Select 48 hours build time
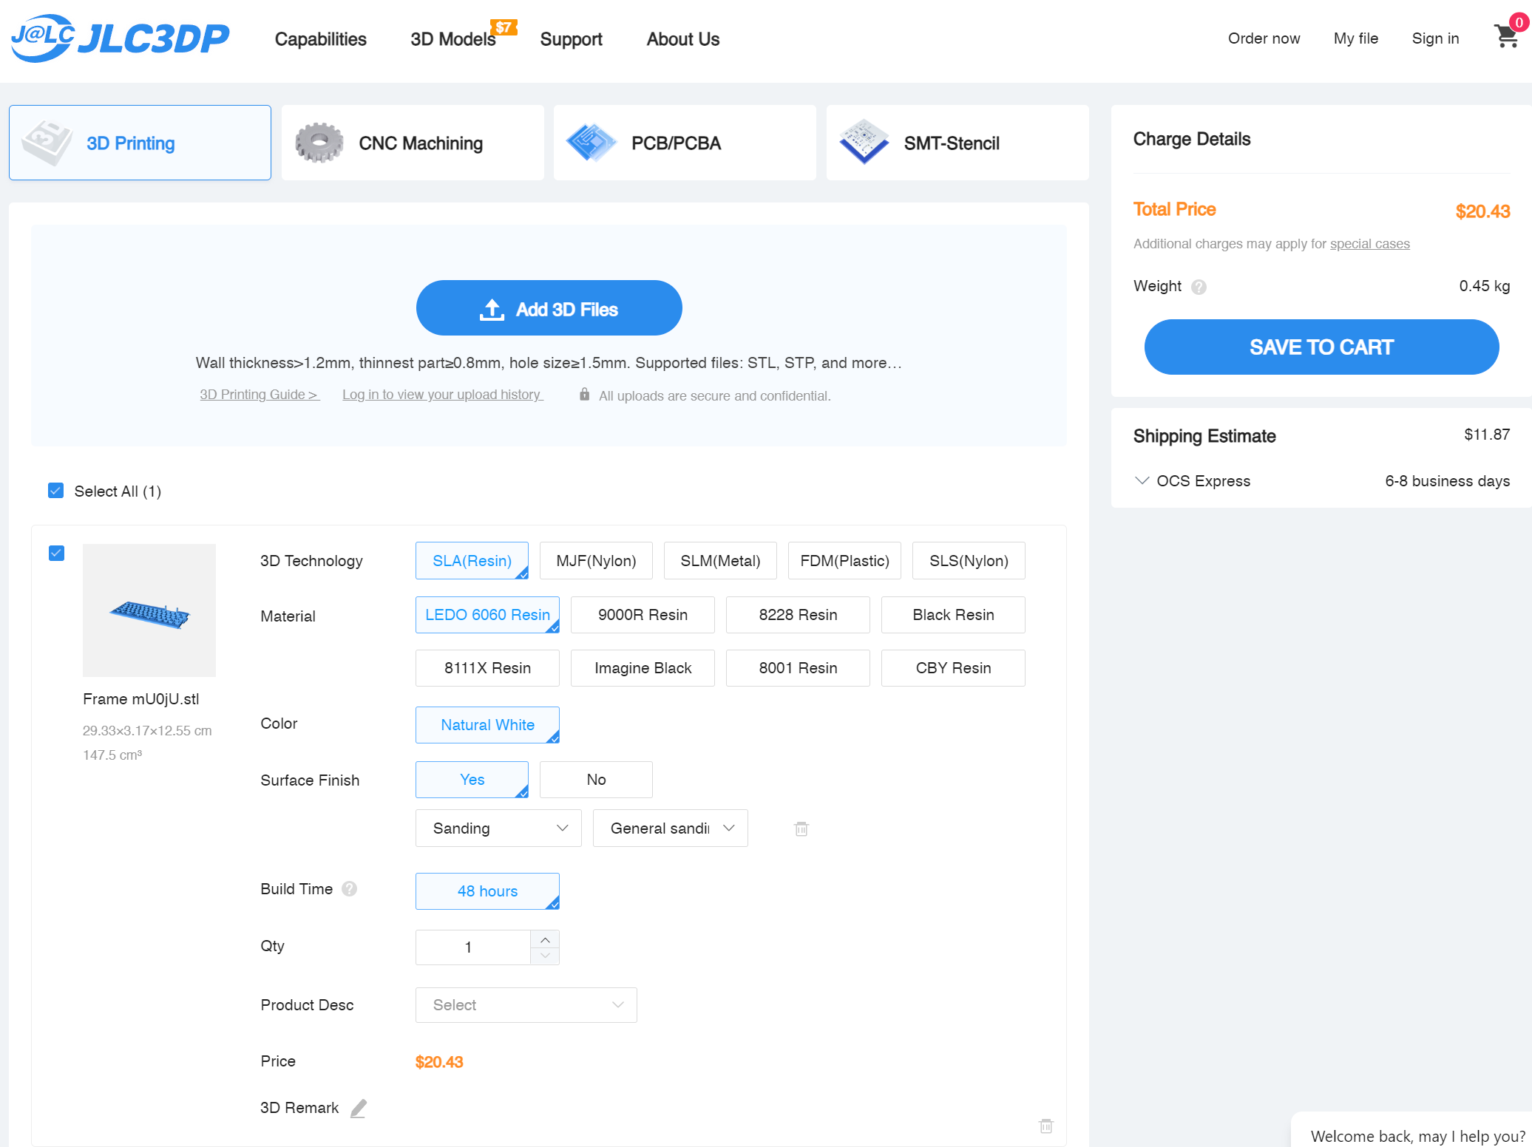The height and width of the screenshot is (1147, 1532). pos(487,891)
